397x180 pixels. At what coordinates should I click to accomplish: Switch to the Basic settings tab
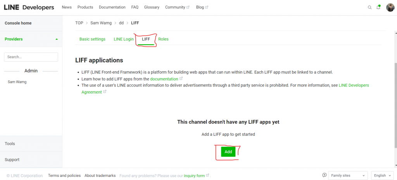coord(92,39)
